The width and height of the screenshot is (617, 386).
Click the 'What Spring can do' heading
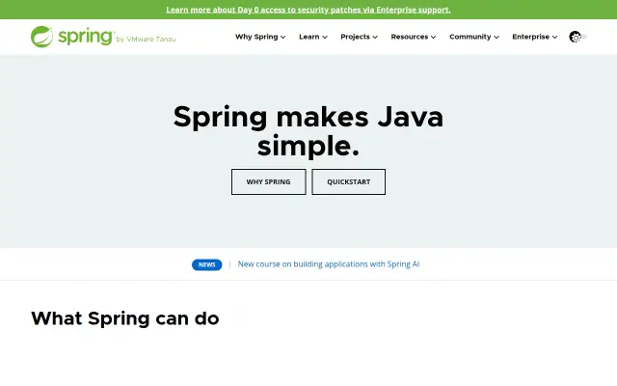click(x=125, y=318)
